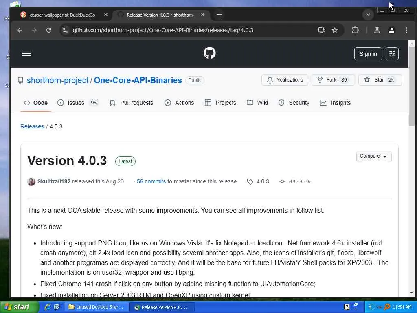Launch Internet Explorer from quick launch

(x=48, y=307)
